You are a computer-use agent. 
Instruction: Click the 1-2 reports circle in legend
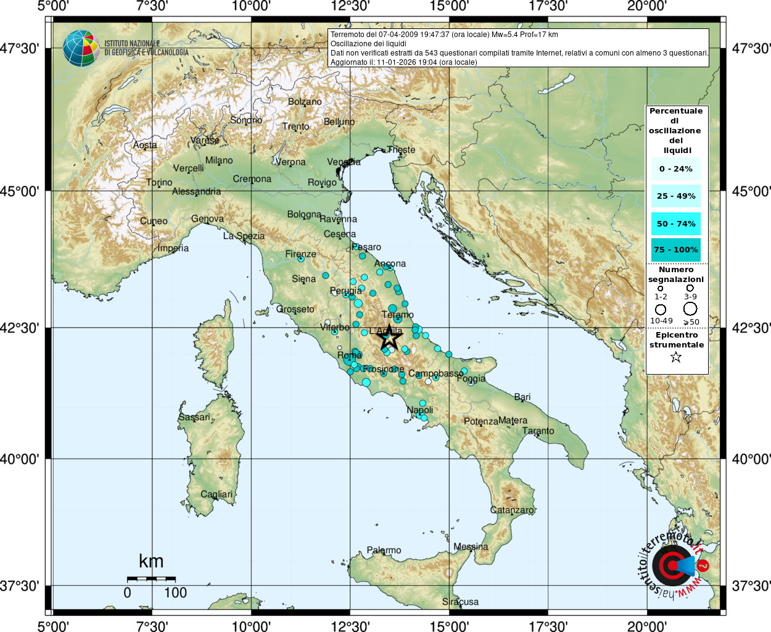pos(661,288)
